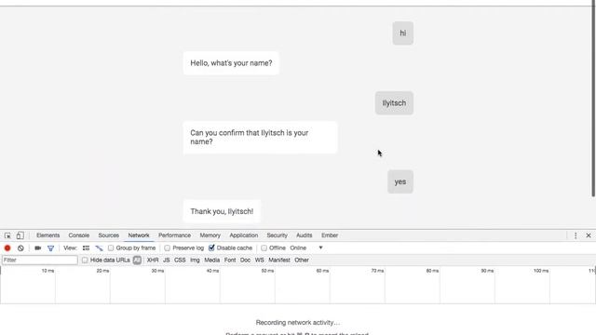The width and height of the screenshot is (596, 335).
Task: Click the 'Can you confirm' bot message
Action: [x=260, y=137]
